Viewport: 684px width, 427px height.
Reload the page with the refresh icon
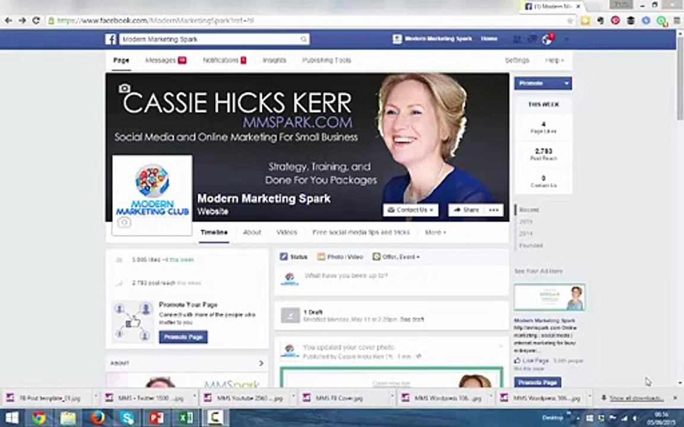(36, 21)
